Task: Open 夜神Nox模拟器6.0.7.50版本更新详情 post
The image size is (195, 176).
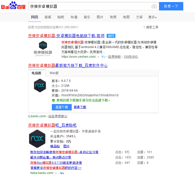Action: [x=56, y=163]
